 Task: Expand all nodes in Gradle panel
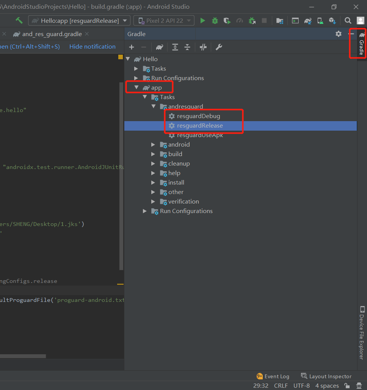click(x=175, y=47)
